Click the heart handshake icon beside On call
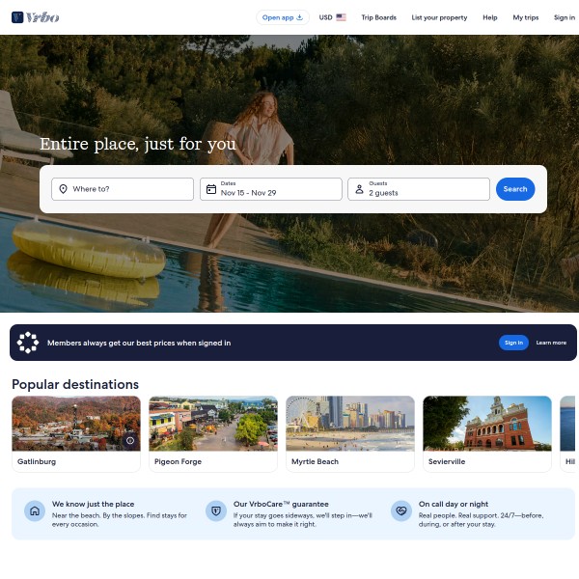 click(401, 511)
